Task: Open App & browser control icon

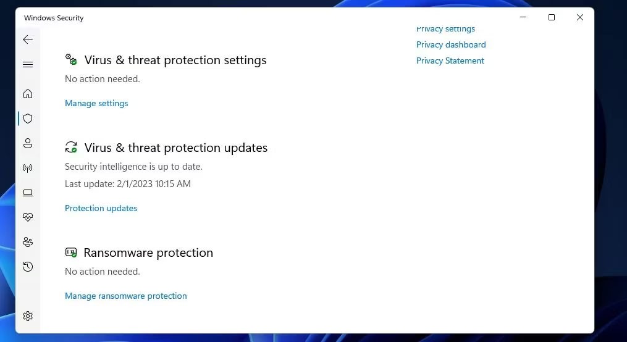Action: pos(28,193)
